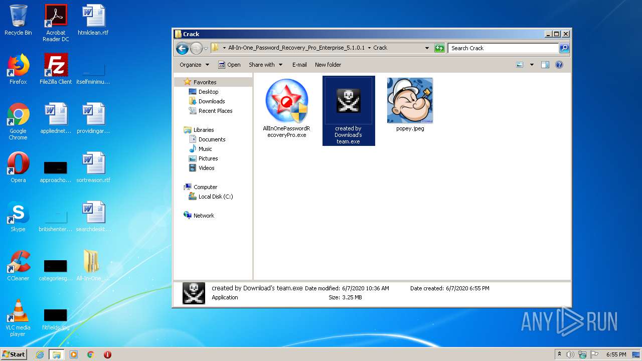Click the Start button
Viewport: 642px width, 361px height.
[14, 354]
